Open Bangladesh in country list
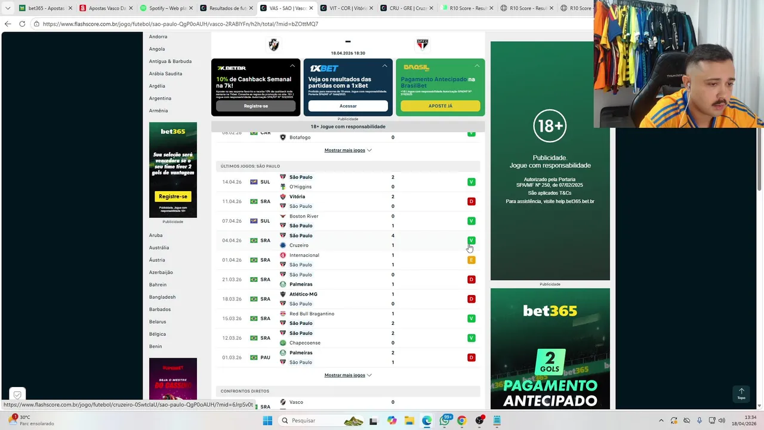This screenshot has height=430, width=764. pos(162,297)
